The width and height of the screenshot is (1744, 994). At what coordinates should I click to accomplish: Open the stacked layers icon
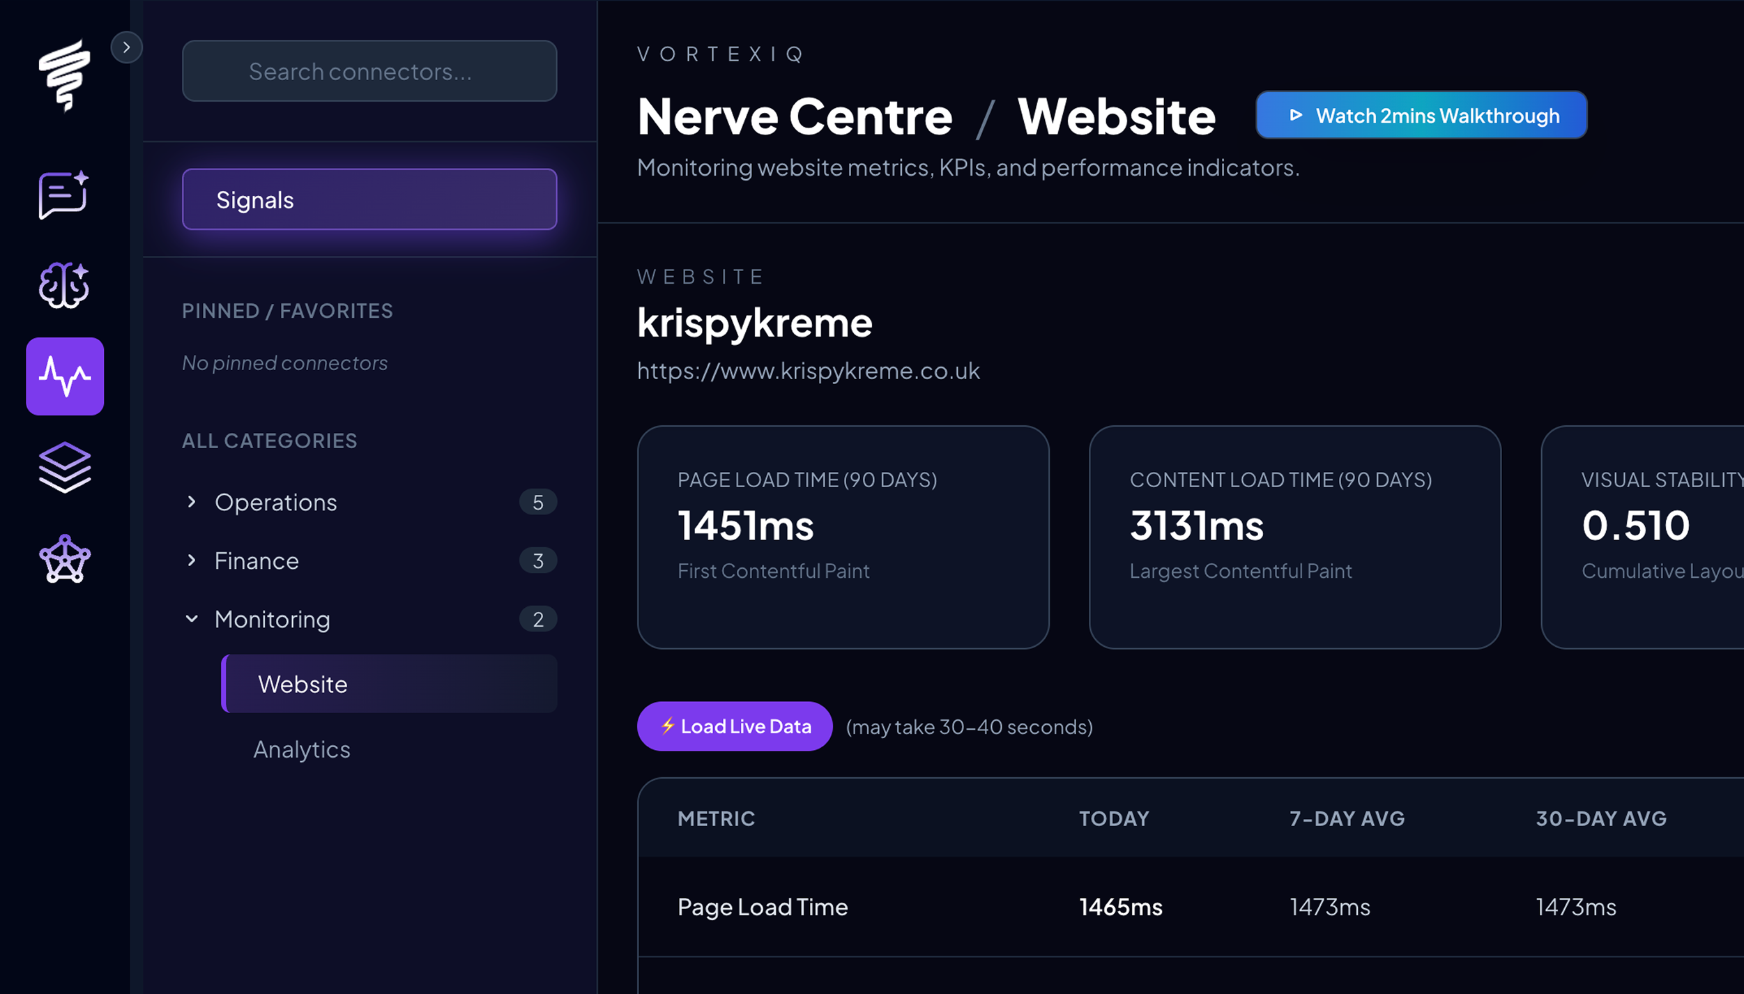point(64,467)
